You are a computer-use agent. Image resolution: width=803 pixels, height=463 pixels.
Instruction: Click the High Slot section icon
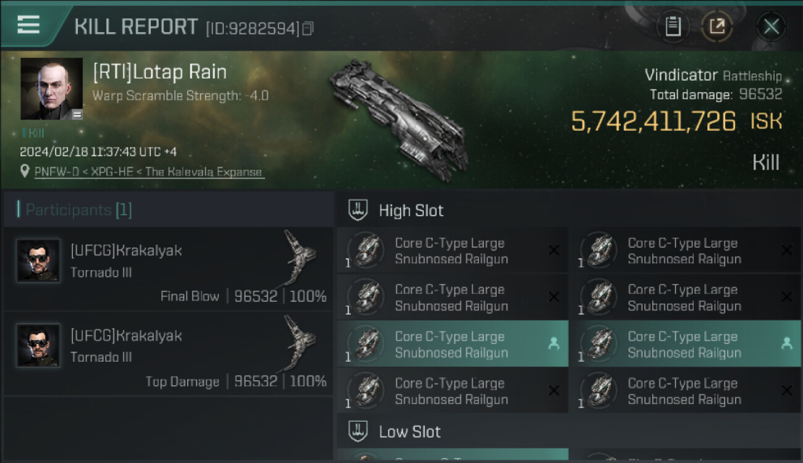358,210
